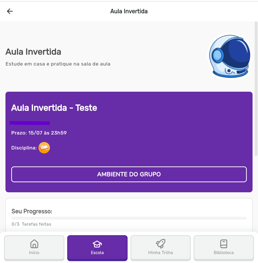Tap the book icon above Biblioteca
This screenshot has width=258, height=263.
(224, 244)
